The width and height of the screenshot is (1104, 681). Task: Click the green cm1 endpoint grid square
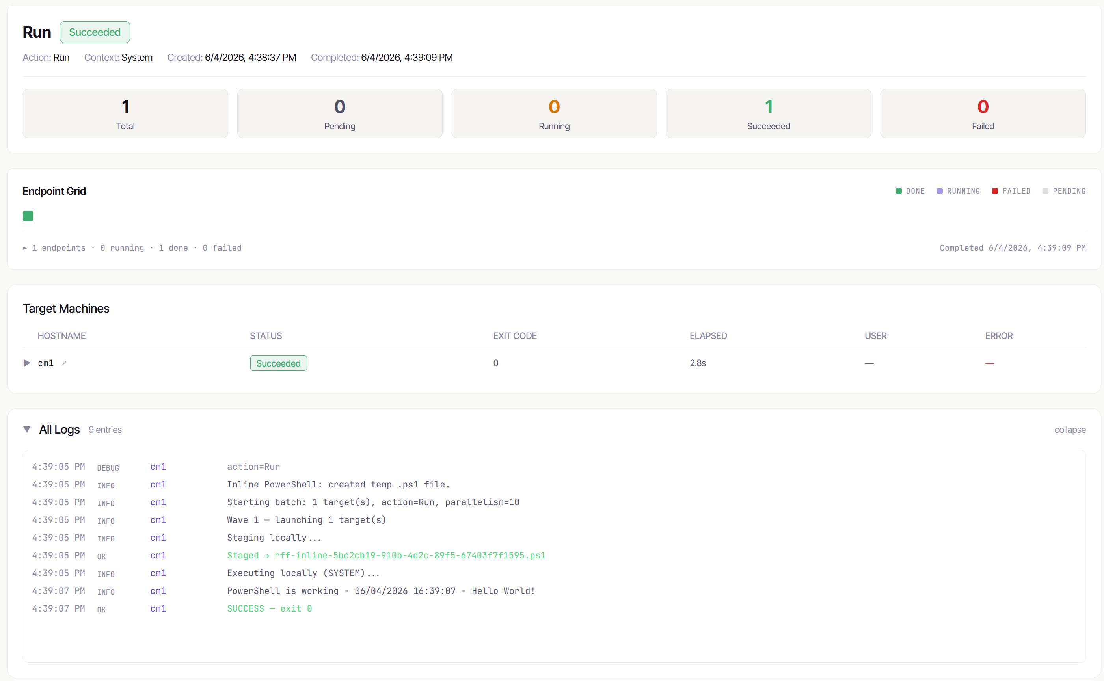(28, 216)
